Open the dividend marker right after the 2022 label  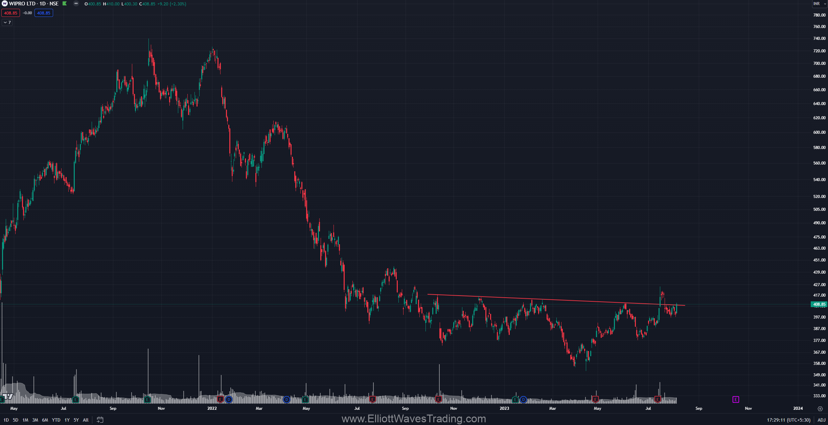point(229,400)
